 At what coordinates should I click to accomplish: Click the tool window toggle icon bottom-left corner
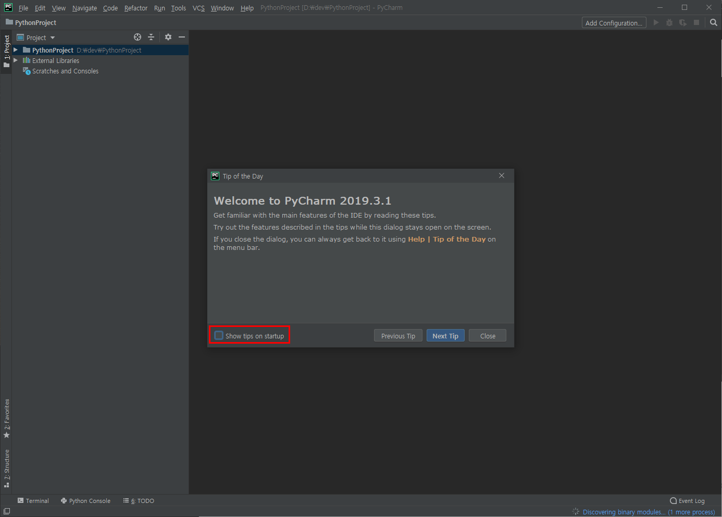[7, 511]
